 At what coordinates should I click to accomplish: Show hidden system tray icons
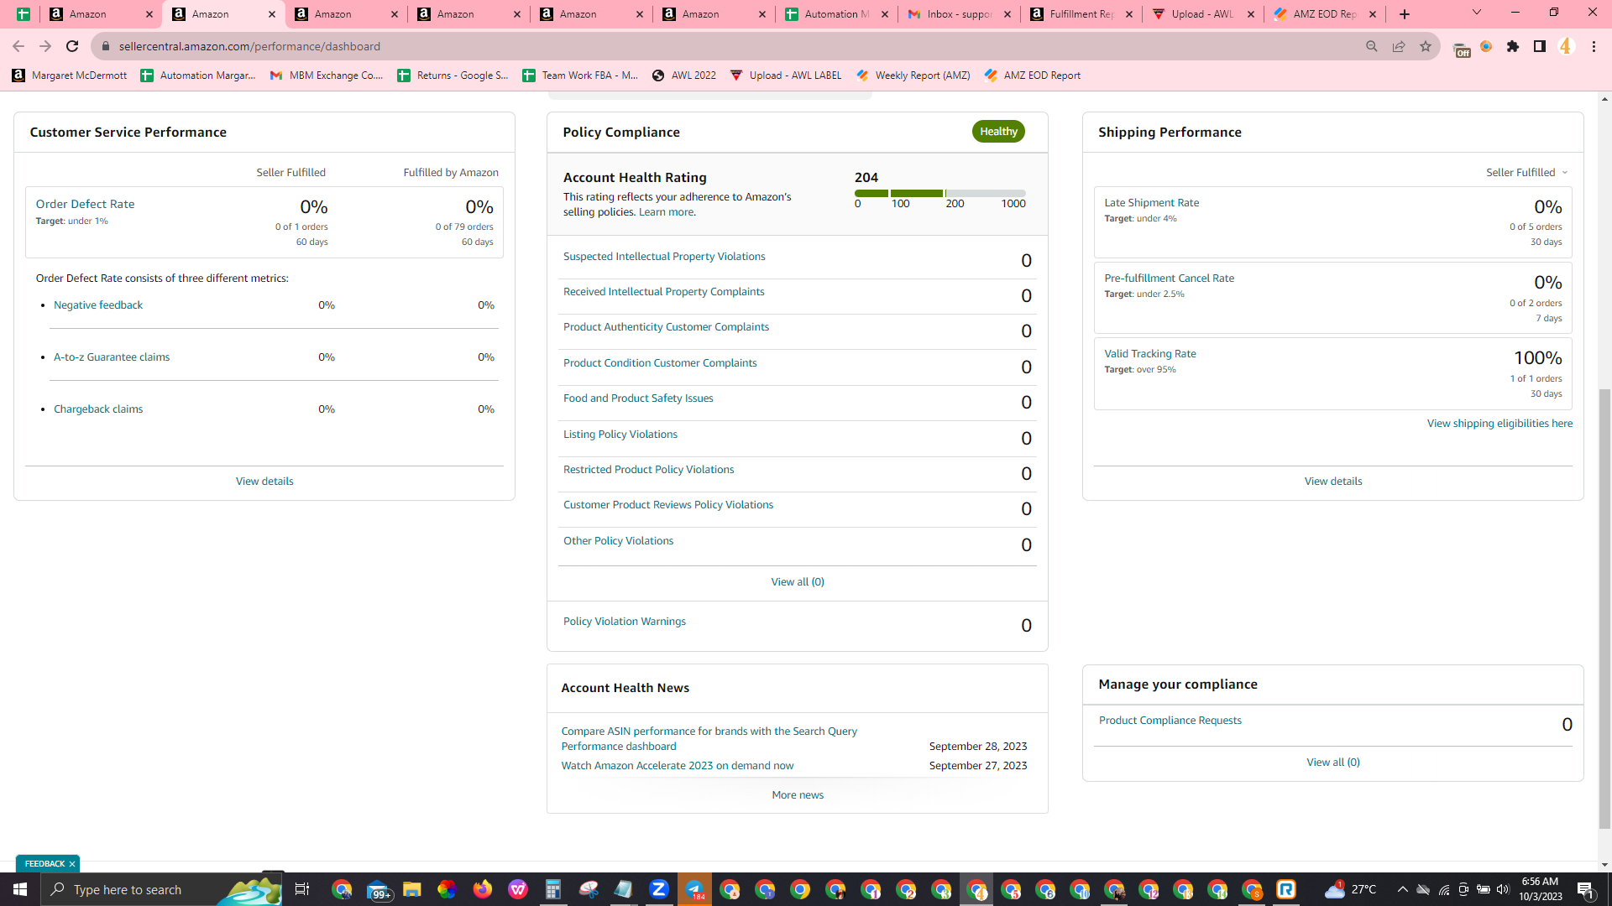point(1402,889)
